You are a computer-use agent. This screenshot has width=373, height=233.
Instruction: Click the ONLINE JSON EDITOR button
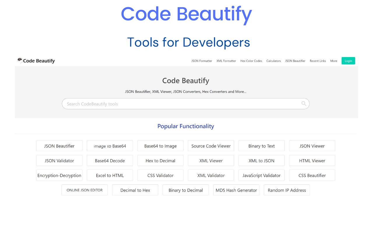point(85,190)
